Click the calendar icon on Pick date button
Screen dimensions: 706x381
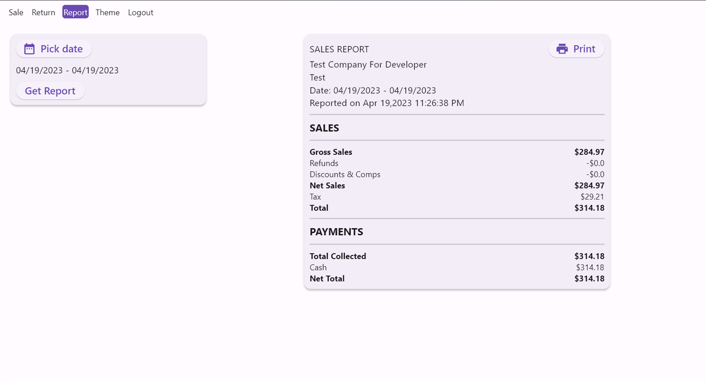(x=30, y=48)
